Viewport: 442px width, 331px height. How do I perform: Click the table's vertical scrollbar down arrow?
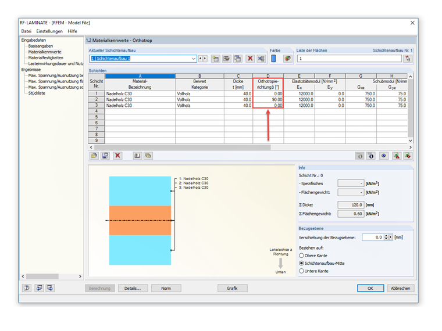coord(411,141)
